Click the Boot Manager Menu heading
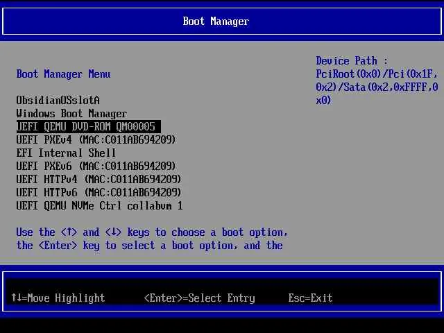 click(63, 74)
